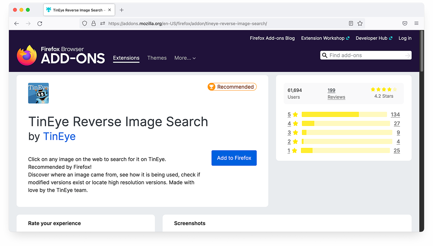Viewport: 433px width, 246px height.
Task: Toggle Reader View icon in address bar
Action: coord(351,23)
